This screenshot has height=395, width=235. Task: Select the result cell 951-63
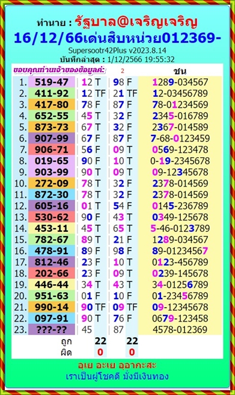tap(52, 296)
